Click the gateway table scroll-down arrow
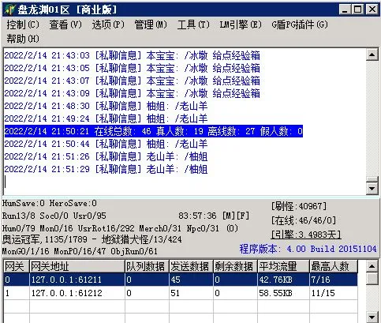381x323 pixels. (372, 317)
